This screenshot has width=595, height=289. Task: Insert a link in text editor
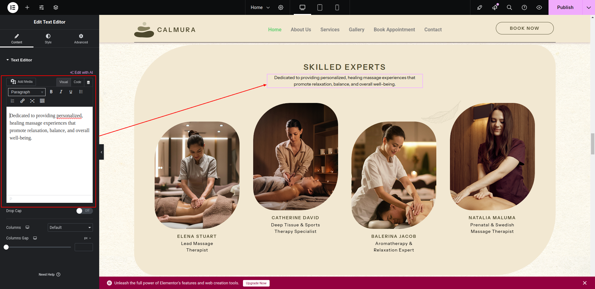tap(22, 101)
